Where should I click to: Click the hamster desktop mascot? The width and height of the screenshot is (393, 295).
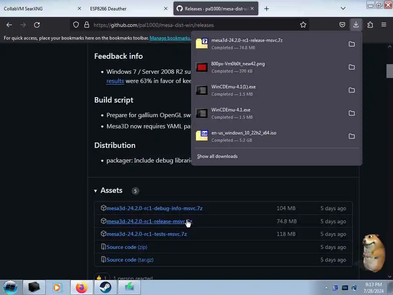[x=373, y=253]
